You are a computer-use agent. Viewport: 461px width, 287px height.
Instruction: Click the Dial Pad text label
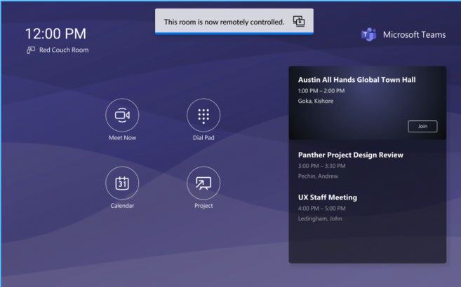click(x=203, y=138)
